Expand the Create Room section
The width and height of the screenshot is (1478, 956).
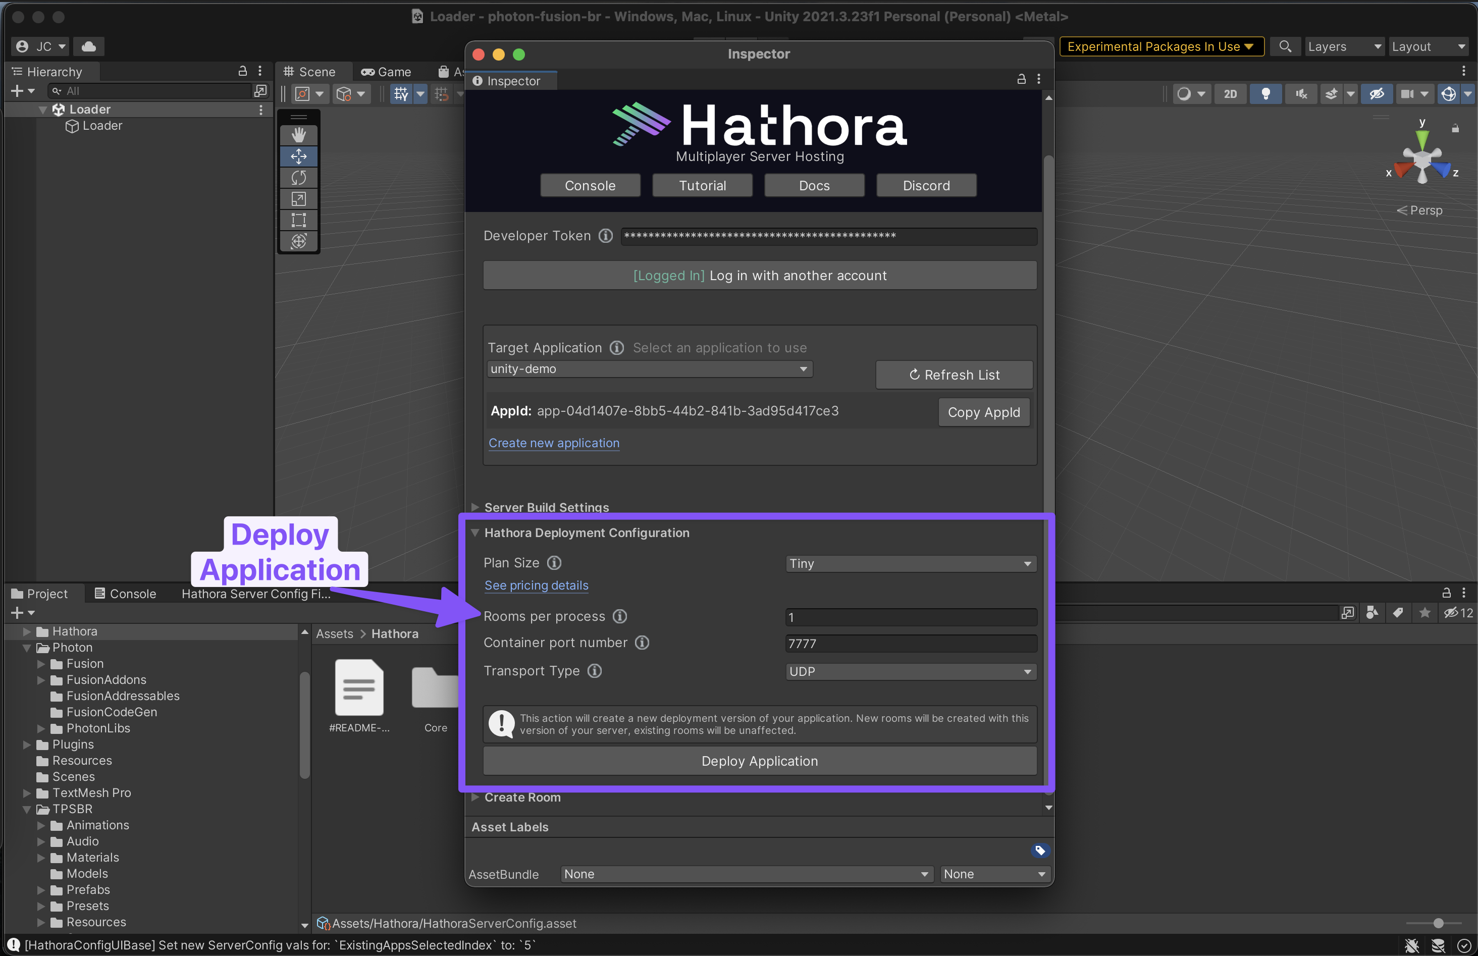coord(476,797)
